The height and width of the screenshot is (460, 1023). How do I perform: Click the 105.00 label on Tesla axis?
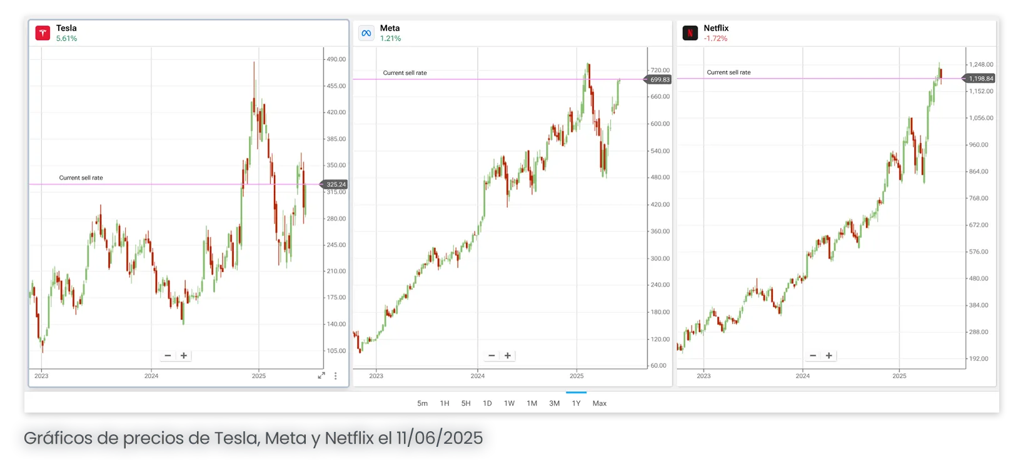tap(336, 351)
